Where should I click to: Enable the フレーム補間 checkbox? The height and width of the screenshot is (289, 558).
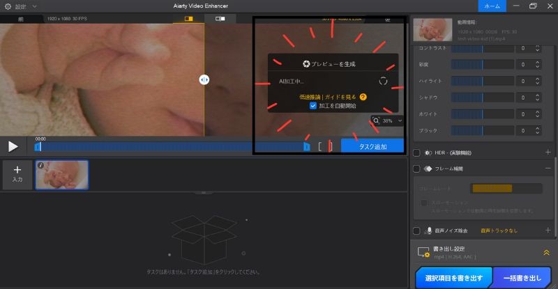point(416,169)
